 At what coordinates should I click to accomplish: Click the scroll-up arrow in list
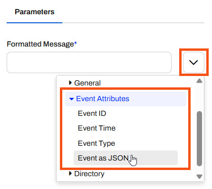point(199,81)
